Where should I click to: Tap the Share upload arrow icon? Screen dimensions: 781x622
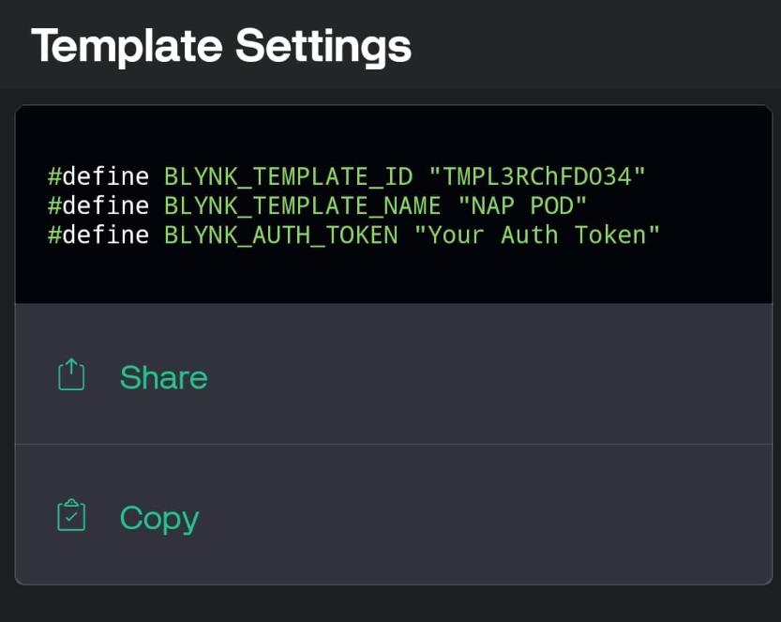[71, 374]
